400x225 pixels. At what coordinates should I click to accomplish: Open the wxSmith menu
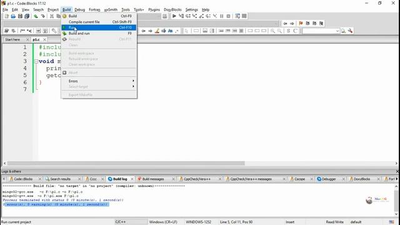point(111,10)
